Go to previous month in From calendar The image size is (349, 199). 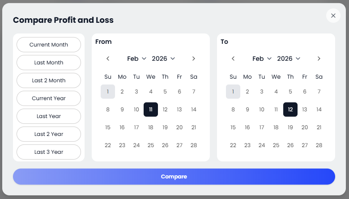[108, 59]
